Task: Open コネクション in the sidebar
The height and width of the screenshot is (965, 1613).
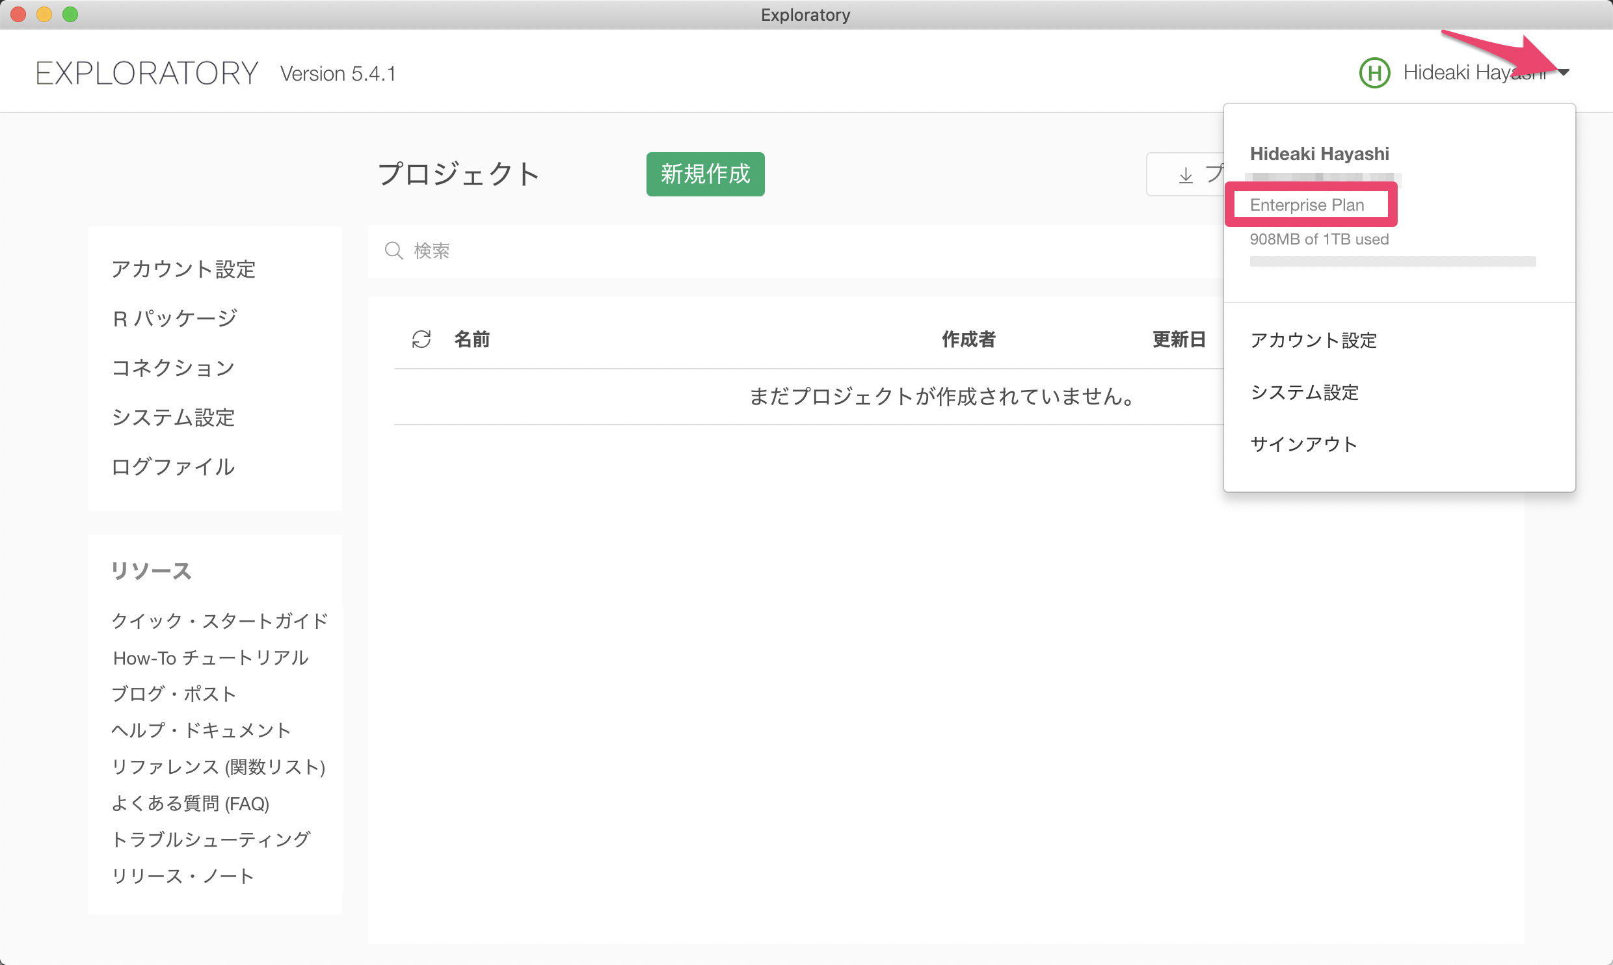Action: click(173, 367)
